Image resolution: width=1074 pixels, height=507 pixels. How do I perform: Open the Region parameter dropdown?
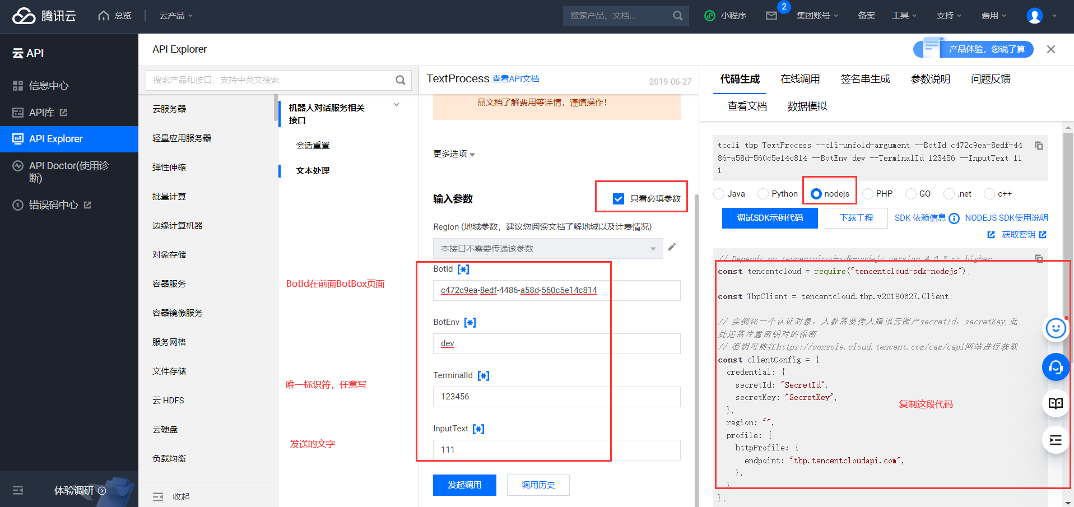pos(548,249)
